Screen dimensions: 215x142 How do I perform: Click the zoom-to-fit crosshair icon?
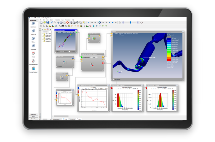(x=142, y=23)
